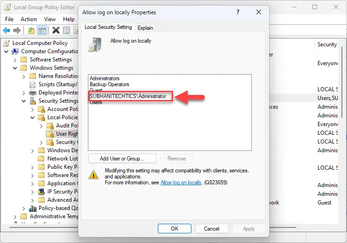Expand the Administrative Templates node
Image resolution: width=347 pixels, height=243 pixels.
15,217
